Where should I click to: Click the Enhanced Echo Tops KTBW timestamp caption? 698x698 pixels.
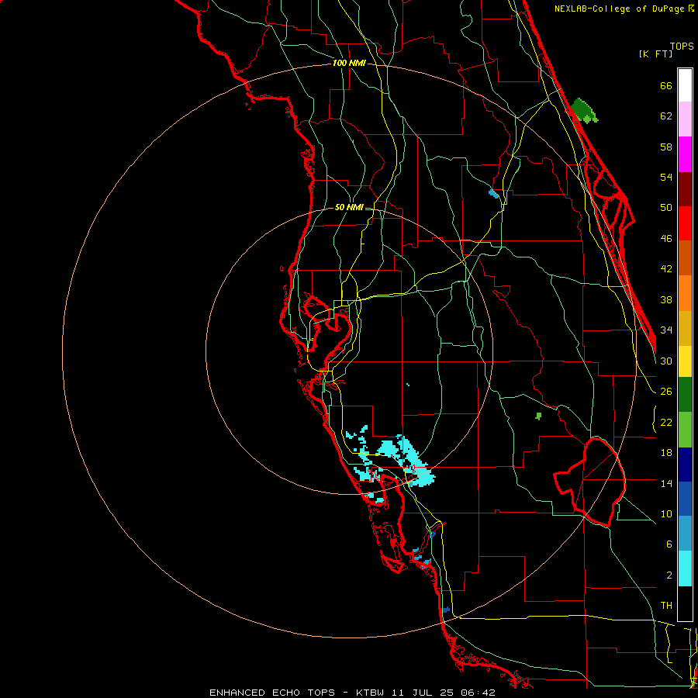(352, 693)
